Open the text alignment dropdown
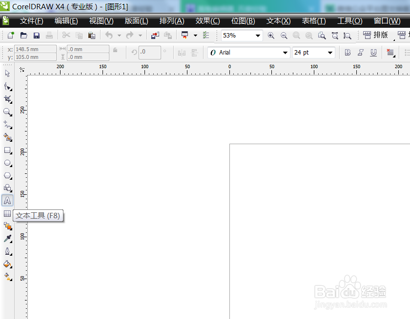The image size is (410, 319). pos(390,53)
